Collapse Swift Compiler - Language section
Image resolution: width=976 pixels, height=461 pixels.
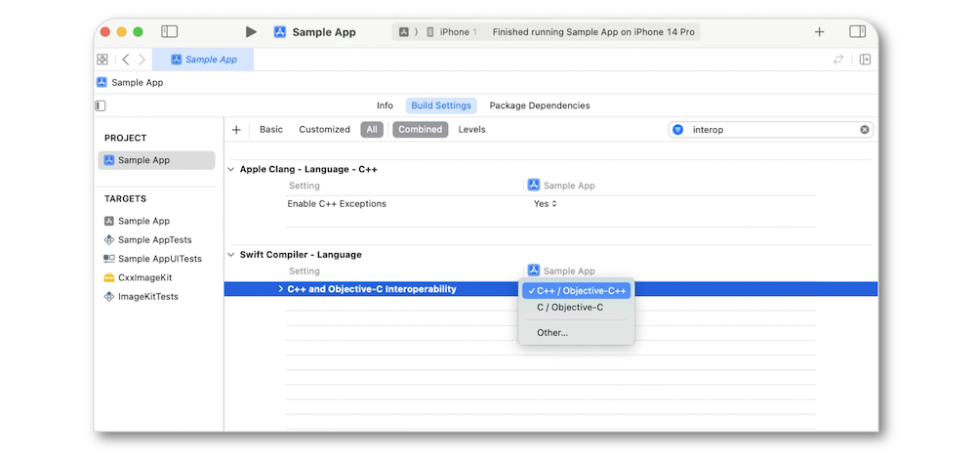(231, 255)
